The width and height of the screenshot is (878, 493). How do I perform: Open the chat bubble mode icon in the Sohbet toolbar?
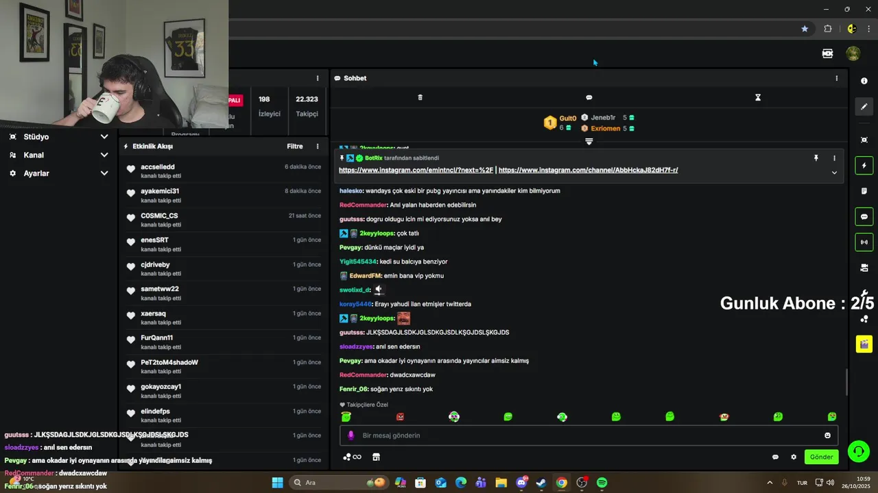click(x=589, y=97)
